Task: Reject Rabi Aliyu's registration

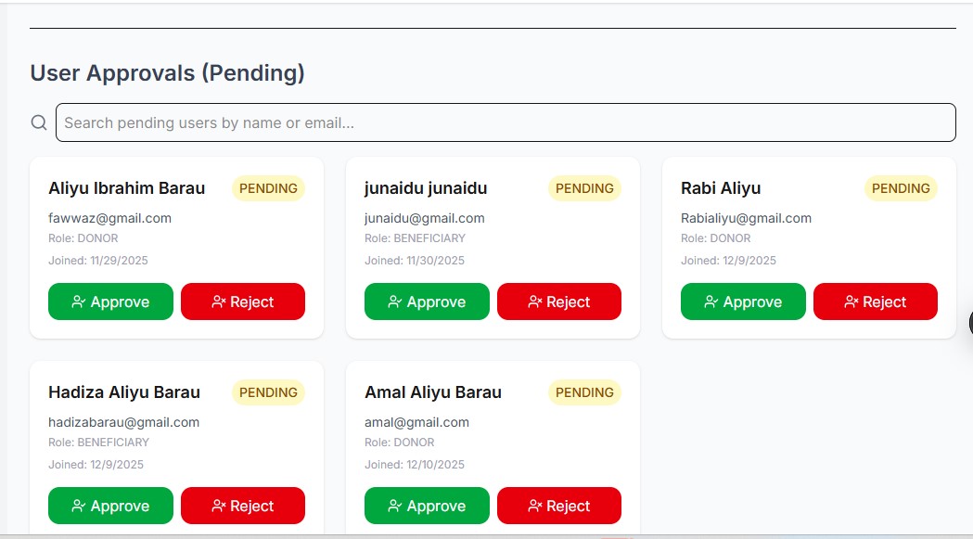Action: [876, 302]
